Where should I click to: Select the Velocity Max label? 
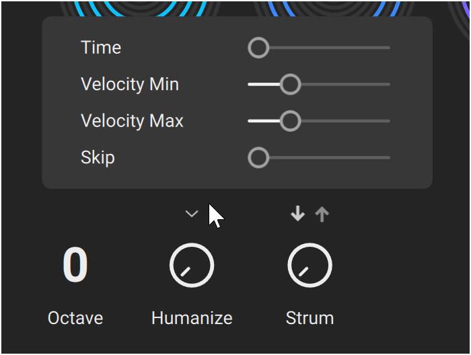pos(132,121)
